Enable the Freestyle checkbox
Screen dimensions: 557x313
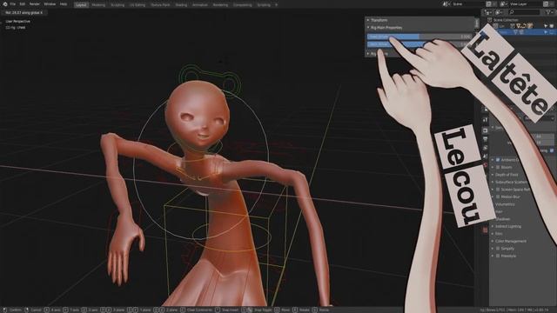(x=498, y=256)
